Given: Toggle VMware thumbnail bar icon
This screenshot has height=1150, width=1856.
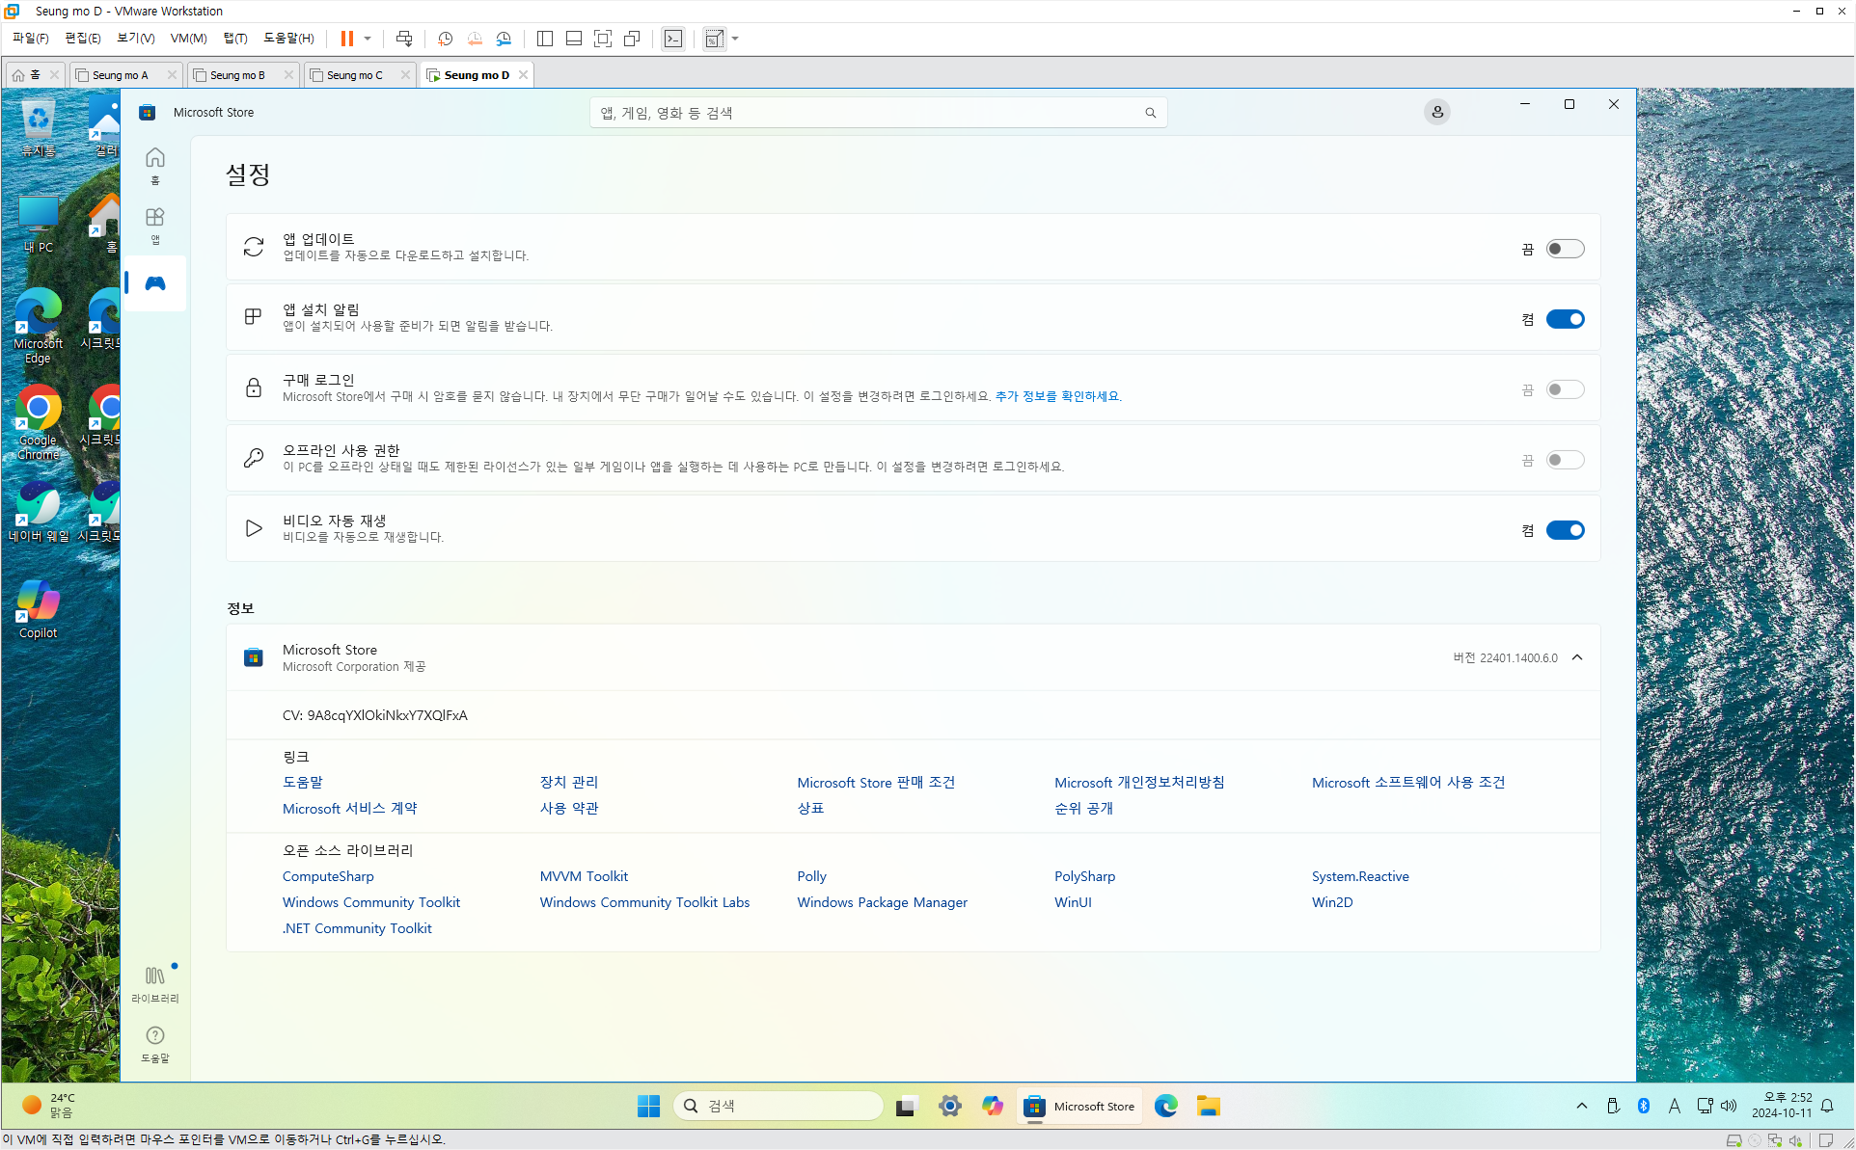Looking at the screenshot, I should coord(574,39).
